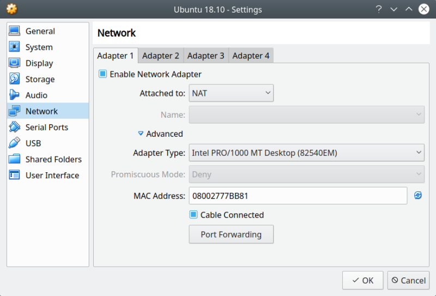
Task: Switch to the Adapter 2 tab
Action: point(161,56)
